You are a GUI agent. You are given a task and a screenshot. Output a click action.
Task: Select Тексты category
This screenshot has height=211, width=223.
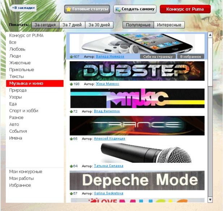point(35,76)
